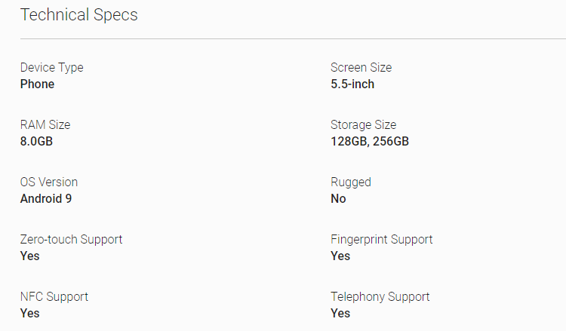This screenshot has width=566, height=331.
Task: Click the Technical Specs heading
Action: pos(79,14)
